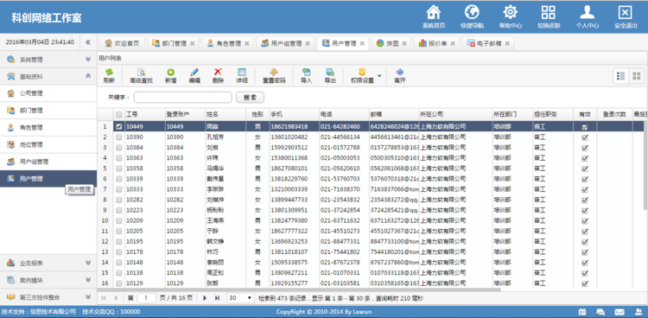Image resolution: width=648 pixels, height=318 pixels.
Task: Check row checkbox for 10363
Action: click(x=119, y=158)
